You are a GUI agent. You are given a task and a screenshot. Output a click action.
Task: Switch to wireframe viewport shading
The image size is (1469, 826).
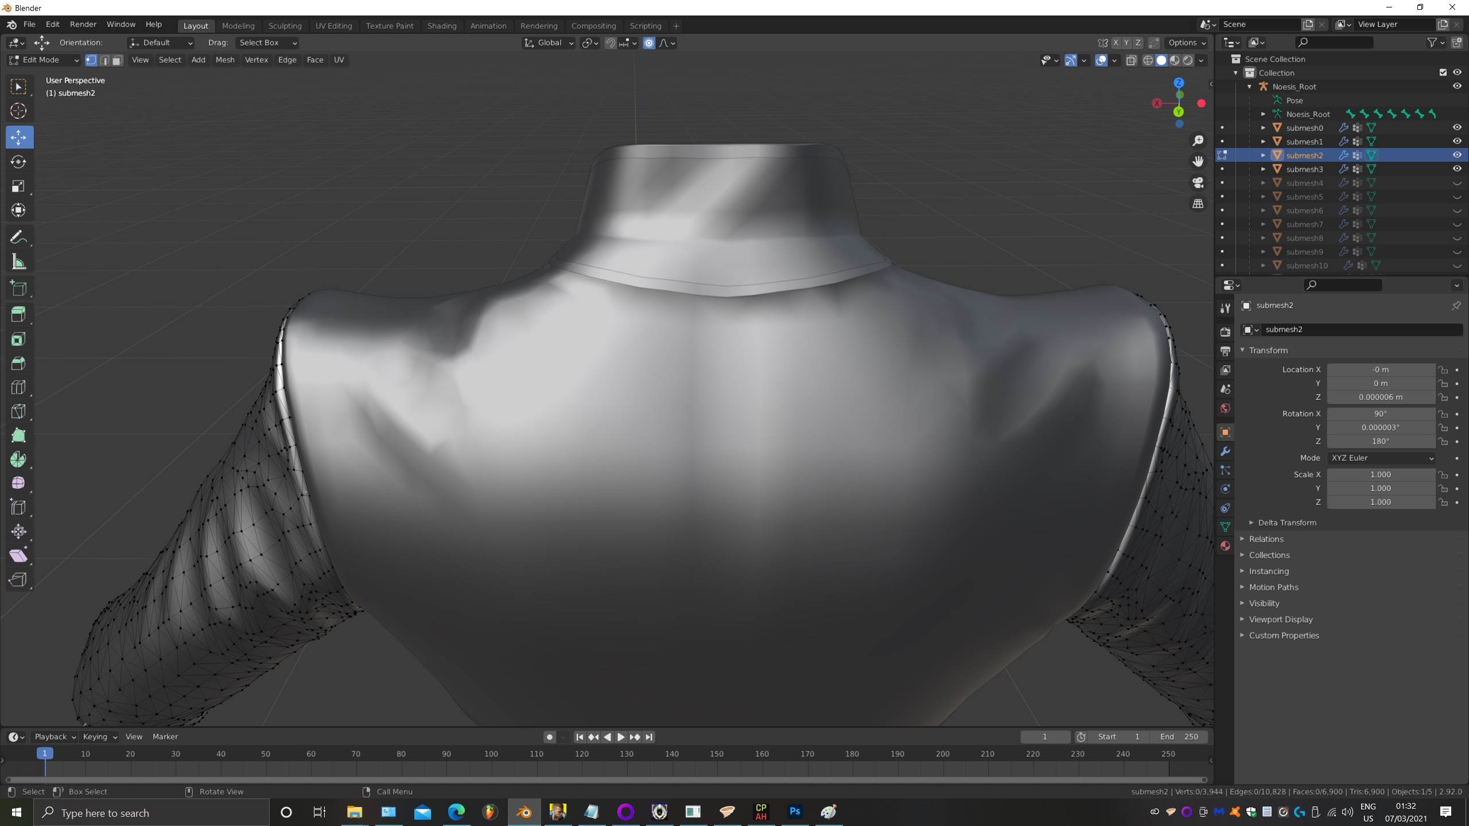(x=1148, y=60)
